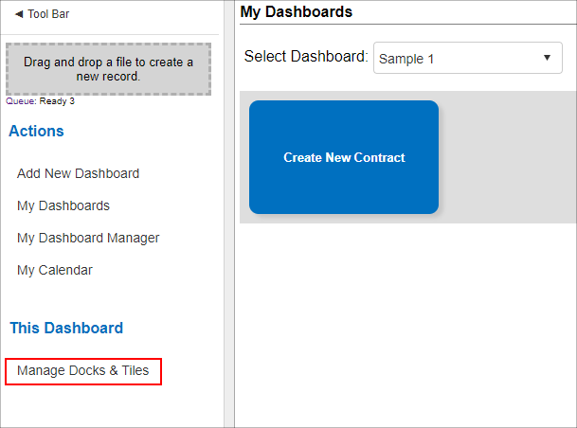Click the Select Dashboard label
Screen dimensions: 577x428
306,57
